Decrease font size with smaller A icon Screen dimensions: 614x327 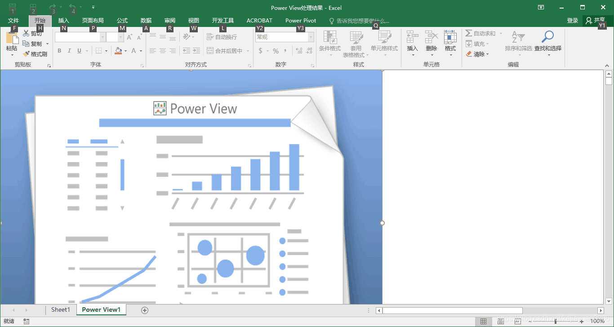tap(139, 37)
